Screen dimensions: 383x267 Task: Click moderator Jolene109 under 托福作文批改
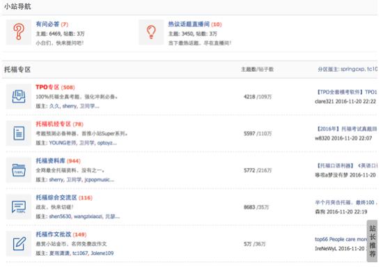point(102,253)
